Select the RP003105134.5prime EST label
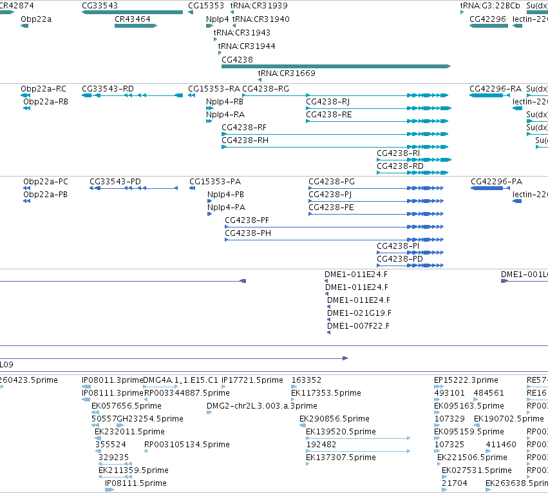Image resolution: width=548 pixels, height=493 pixels. point(187,445)
